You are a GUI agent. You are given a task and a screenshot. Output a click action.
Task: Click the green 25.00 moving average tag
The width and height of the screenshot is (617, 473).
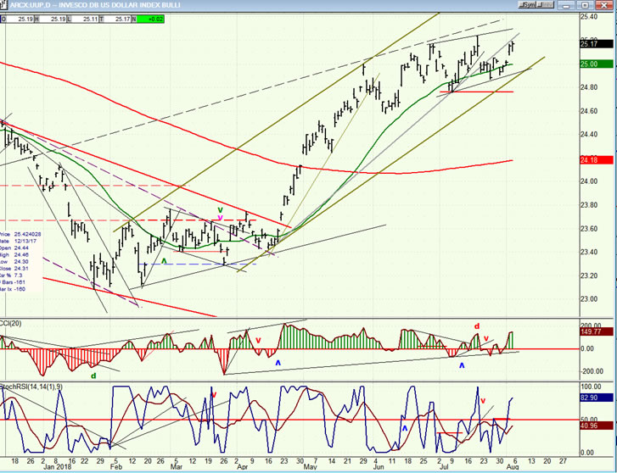tap(596, 64)
